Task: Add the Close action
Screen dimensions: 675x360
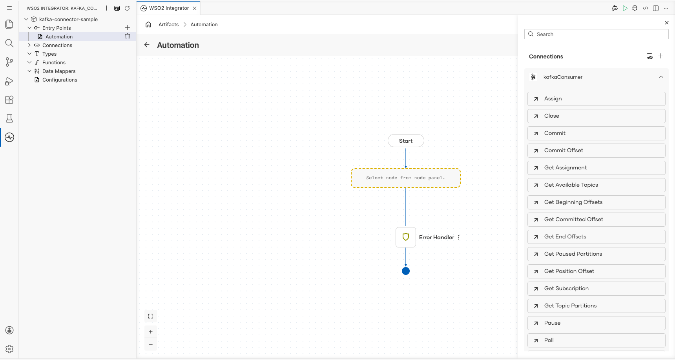Action: click(596, 116)
